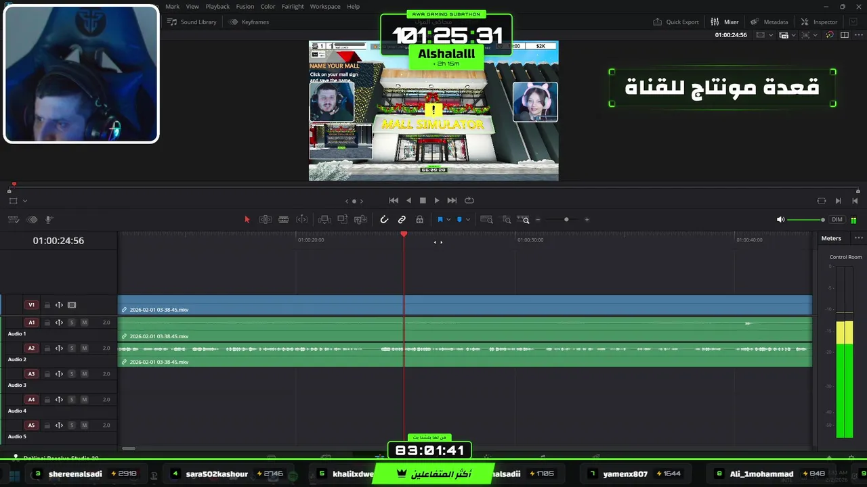
Task: Toggle Auto Track Selector on A3
Action: [59, 374]
